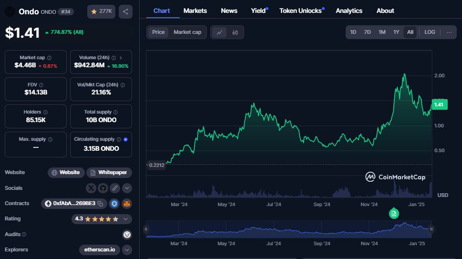Image resolution: width=462 pixels, height=259 pixels.
Task: Click the left handle of range slider
Action: click(x=146, y=229)
